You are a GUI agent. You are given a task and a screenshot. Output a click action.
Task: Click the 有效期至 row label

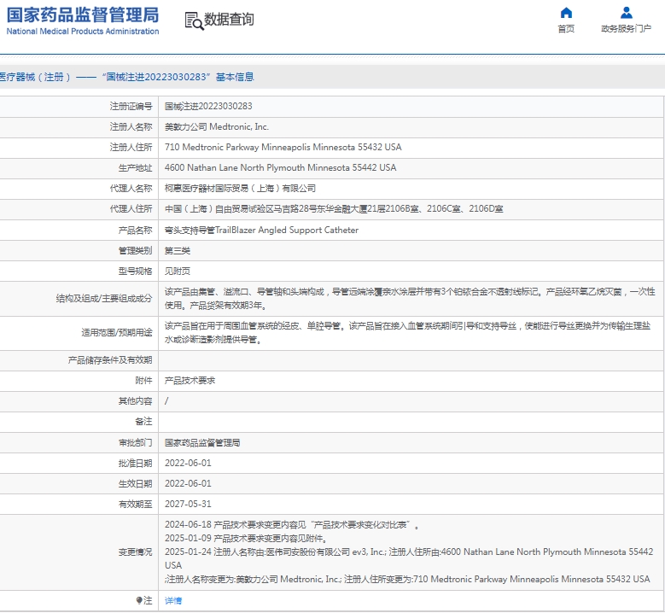tap(135, 504)
